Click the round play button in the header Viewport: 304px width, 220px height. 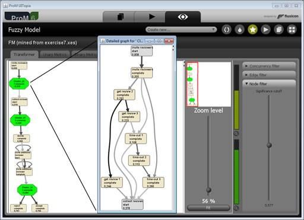(x=265, y=30)
